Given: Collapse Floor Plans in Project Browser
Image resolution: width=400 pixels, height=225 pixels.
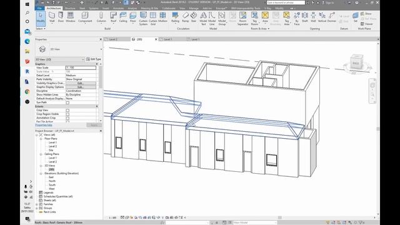Looking at the screenshot, I should (x=41, y=139).
